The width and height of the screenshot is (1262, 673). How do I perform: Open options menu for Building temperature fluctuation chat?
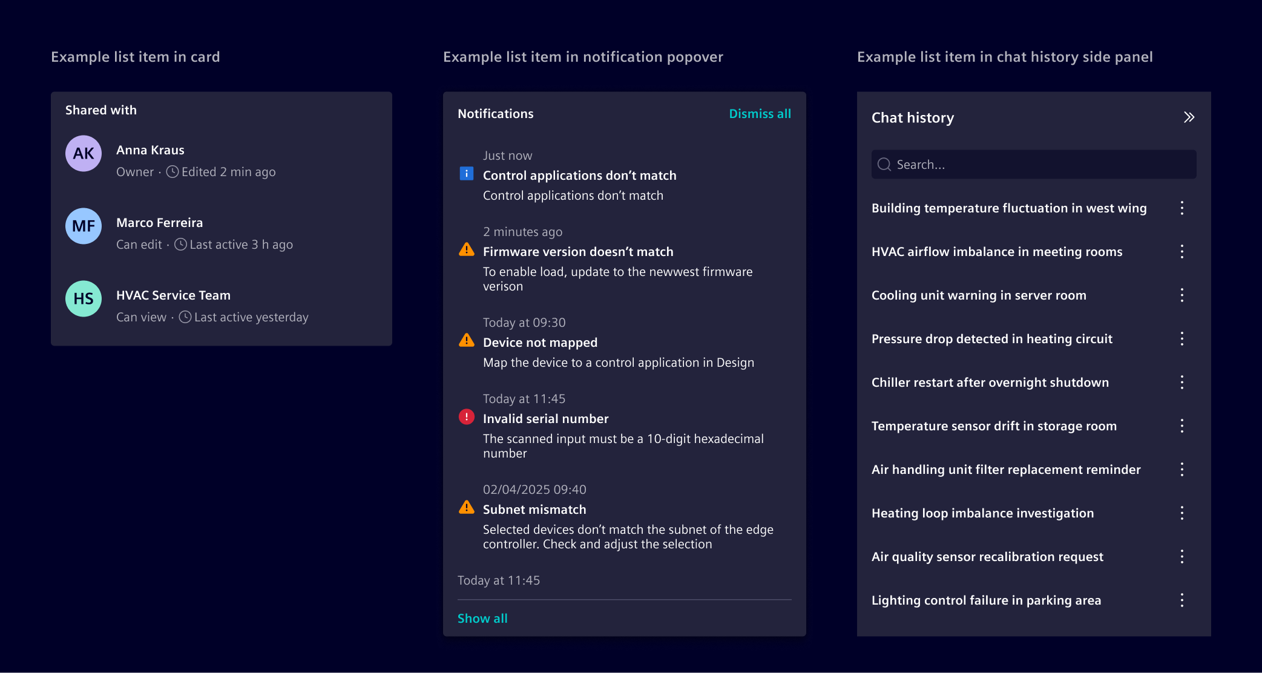1181,208
